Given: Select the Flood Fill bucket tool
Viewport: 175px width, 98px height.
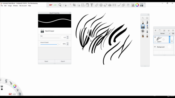Looking at the screenshot, I should [x=87, y=5].
